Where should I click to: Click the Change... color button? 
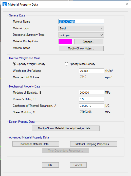pyautogui.click(x=89, y=42)
